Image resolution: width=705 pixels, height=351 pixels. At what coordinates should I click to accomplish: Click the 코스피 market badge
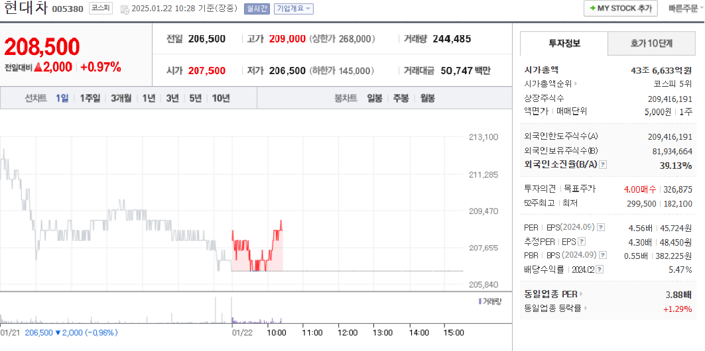coord(101,8)
